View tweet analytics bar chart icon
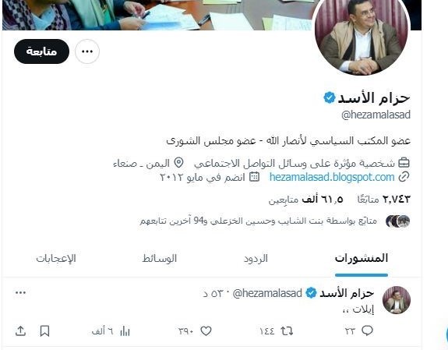Image resolution: width=448 pixels, height=350 pixels. pyautogui.click(x=125, y=331)
